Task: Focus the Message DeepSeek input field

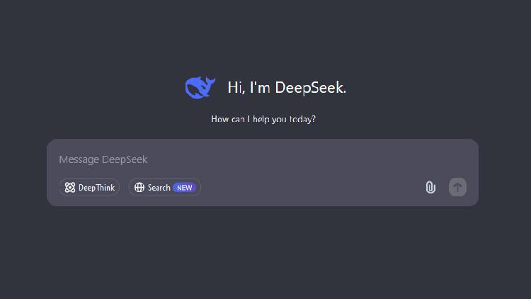Action: [262, 159]
